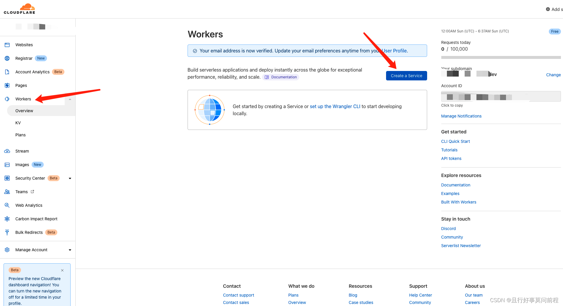The height and width of the screenshot is (306, 563).
Task: Collapse the Workers submenu with up arrow
Action: click(70, 99)
